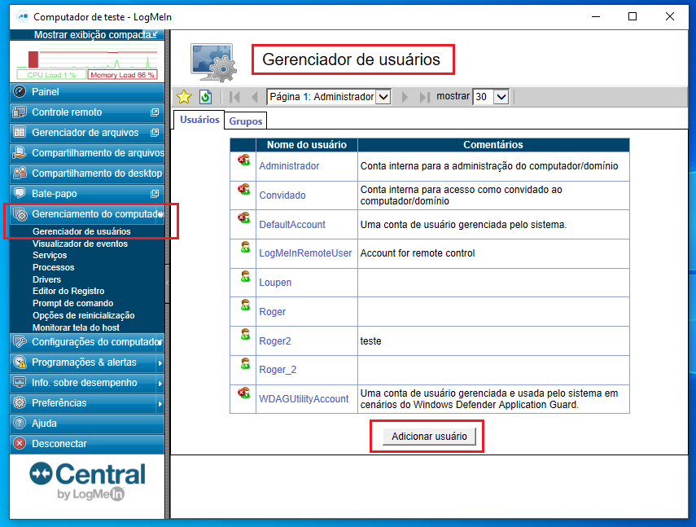696x527 pixels.
Task: Collapse the sidebar with splitter handle
Action: point(167,283)
